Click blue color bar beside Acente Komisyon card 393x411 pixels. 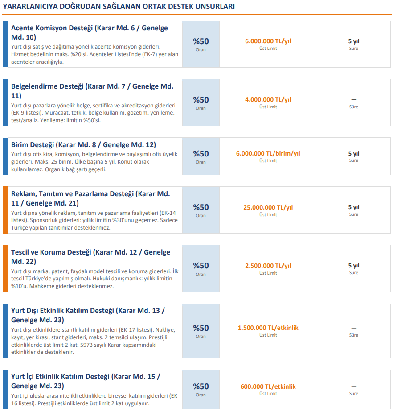[x=5, y=44]
